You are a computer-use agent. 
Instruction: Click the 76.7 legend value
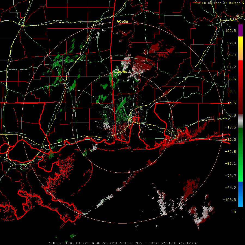coord(232,55)
